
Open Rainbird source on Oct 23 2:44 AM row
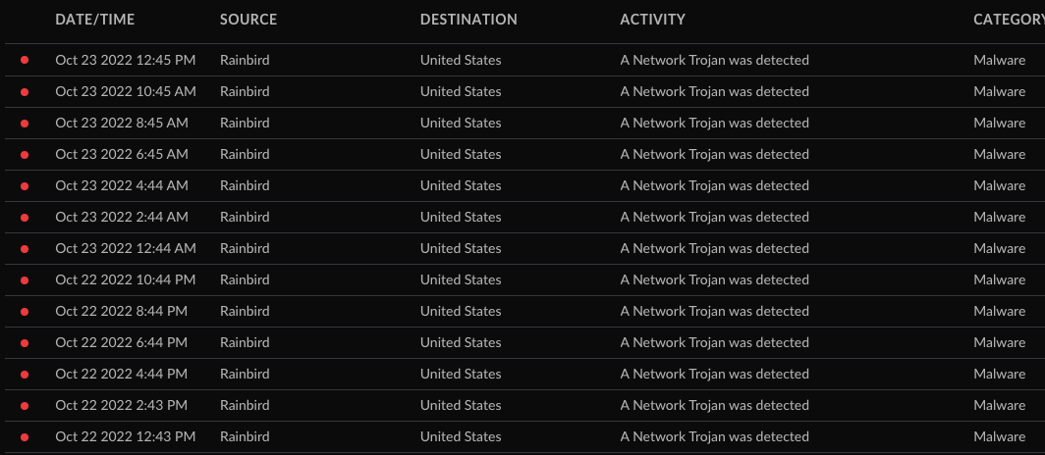tap(245, 217)
